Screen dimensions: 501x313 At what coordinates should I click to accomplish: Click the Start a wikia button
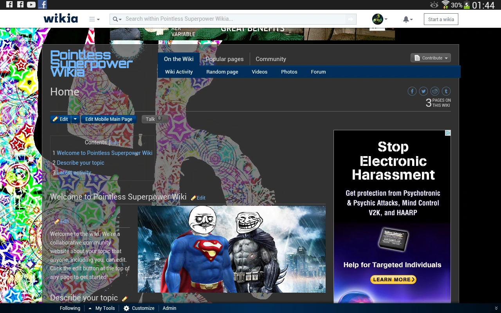tap(441, 19)
